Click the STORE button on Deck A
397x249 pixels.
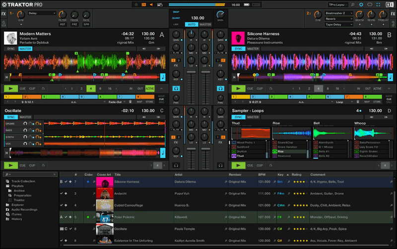[x=149, y=102]
